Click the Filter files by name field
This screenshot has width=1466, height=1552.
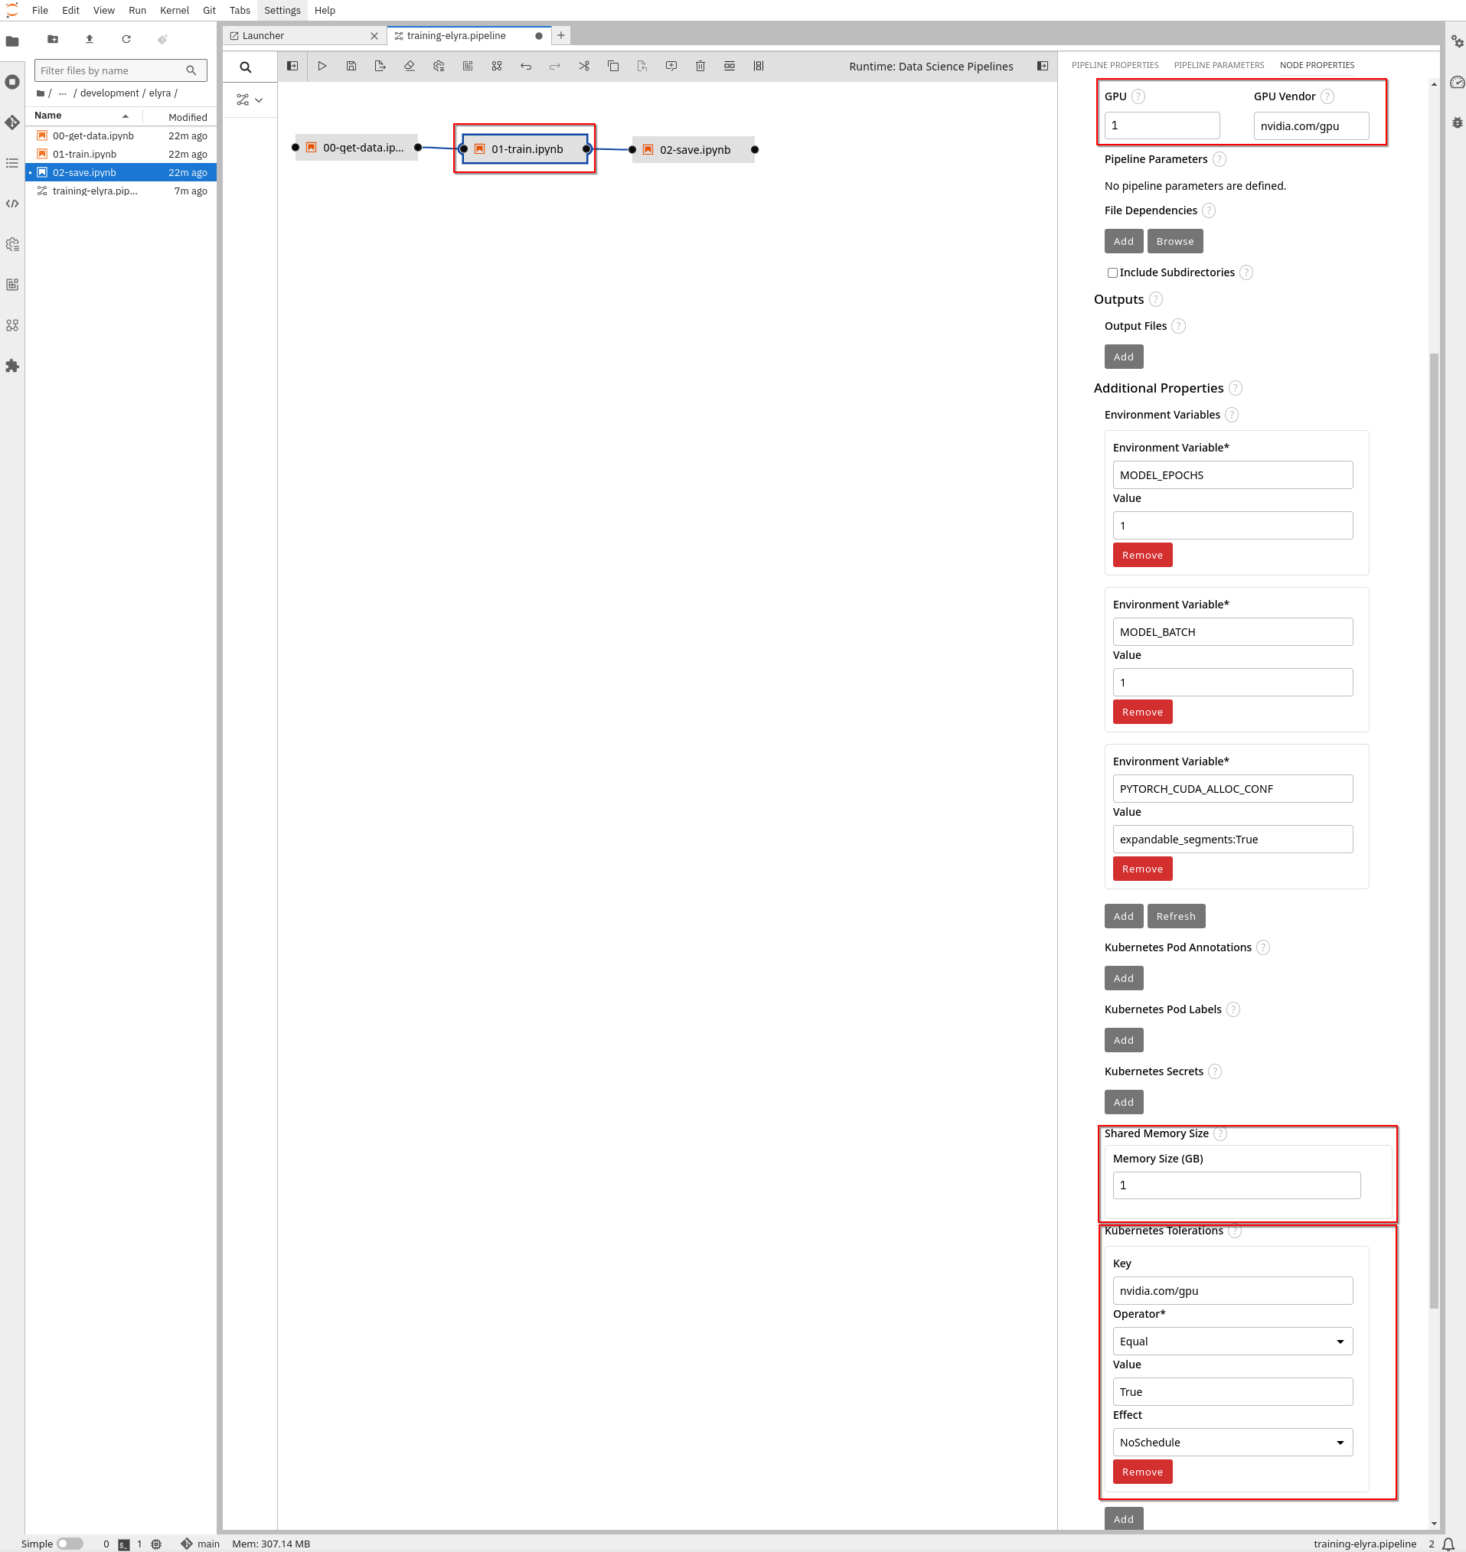[120, 70]
